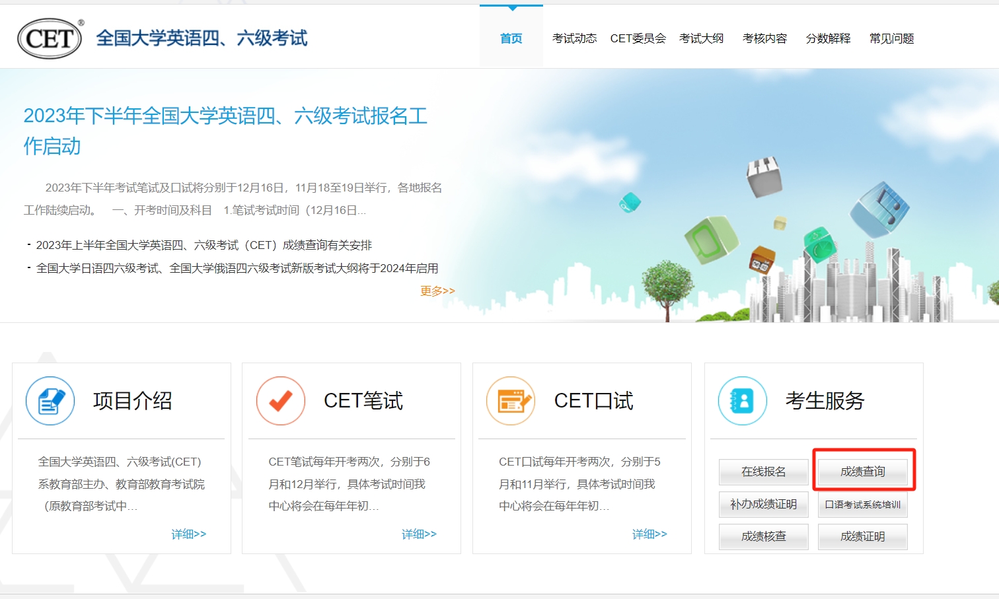Viewport: 999px width, 599px height.
Task: Navigate to 分数解释 page
Action: [828, 38]
